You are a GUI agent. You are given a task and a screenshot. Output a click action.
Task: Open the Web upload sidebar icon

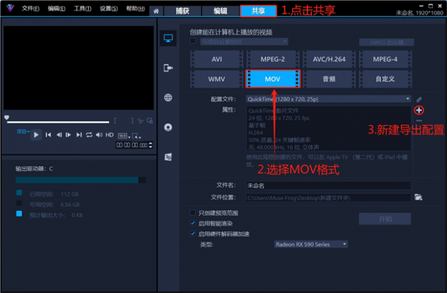coord(168,98)
